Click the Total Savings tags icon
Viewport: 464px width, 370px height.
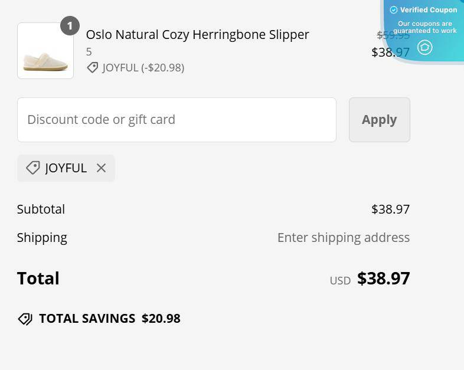25,319
